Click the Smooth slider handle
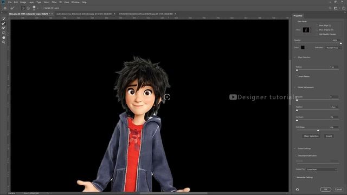The height and width of the screenshot is (195, 347). (297, 100)
